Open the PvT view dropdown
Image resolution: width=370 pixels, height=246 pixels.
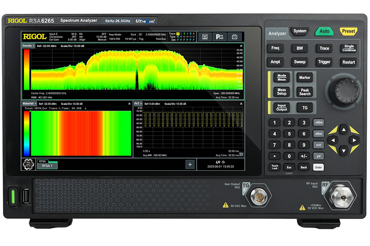point(138,104)
